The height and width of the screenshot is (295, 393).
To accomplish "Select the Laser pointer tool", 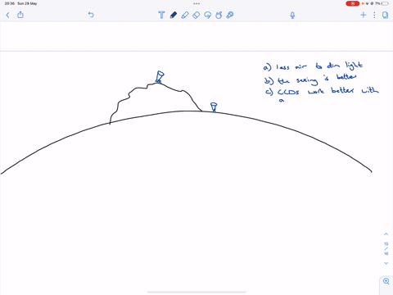I will click(x=230, y=15).
